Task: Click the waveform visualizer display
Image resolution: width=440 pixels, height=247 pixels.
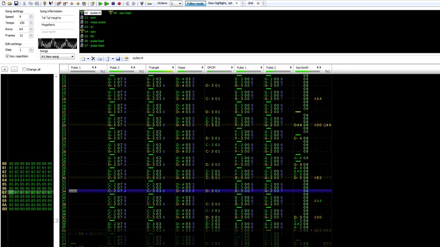Action: click(57, 43)
